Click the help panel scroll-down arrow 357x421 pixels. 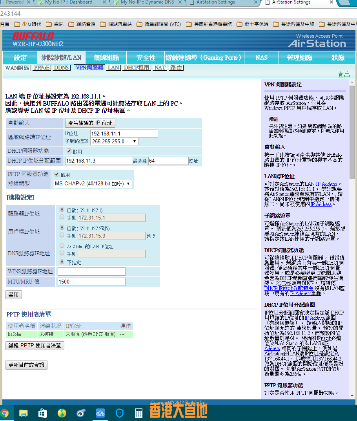[352, 396]
